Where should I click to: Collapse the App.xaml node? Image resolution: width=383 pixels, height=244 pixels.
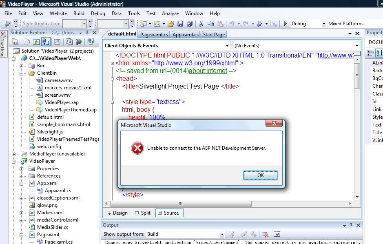21,184
